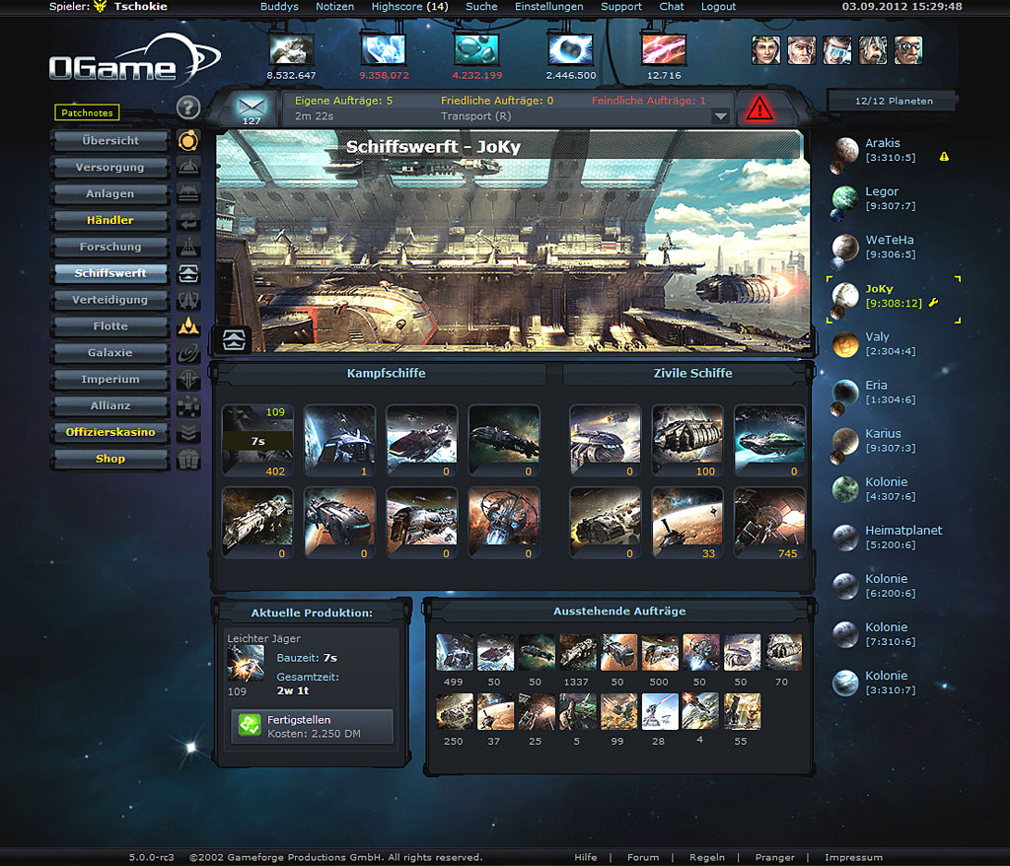Click the icon beside Shop menu
Image resolution: width=1010 pixels, height=866 pixels.
click(x=188, y=459)
